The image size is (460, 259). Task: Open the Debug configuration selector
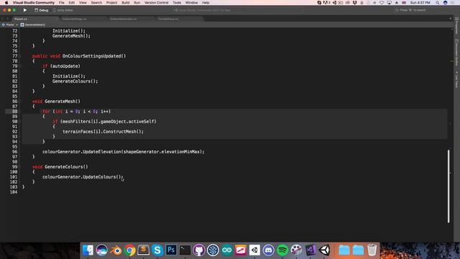point(42,10)
